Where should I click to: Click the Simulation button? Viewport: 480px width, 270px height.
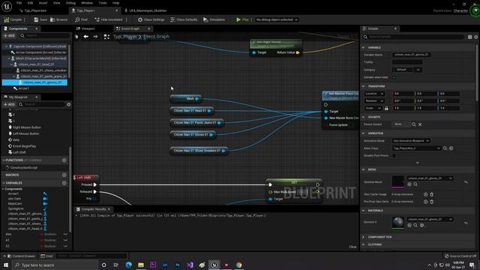tap(214, 19)
